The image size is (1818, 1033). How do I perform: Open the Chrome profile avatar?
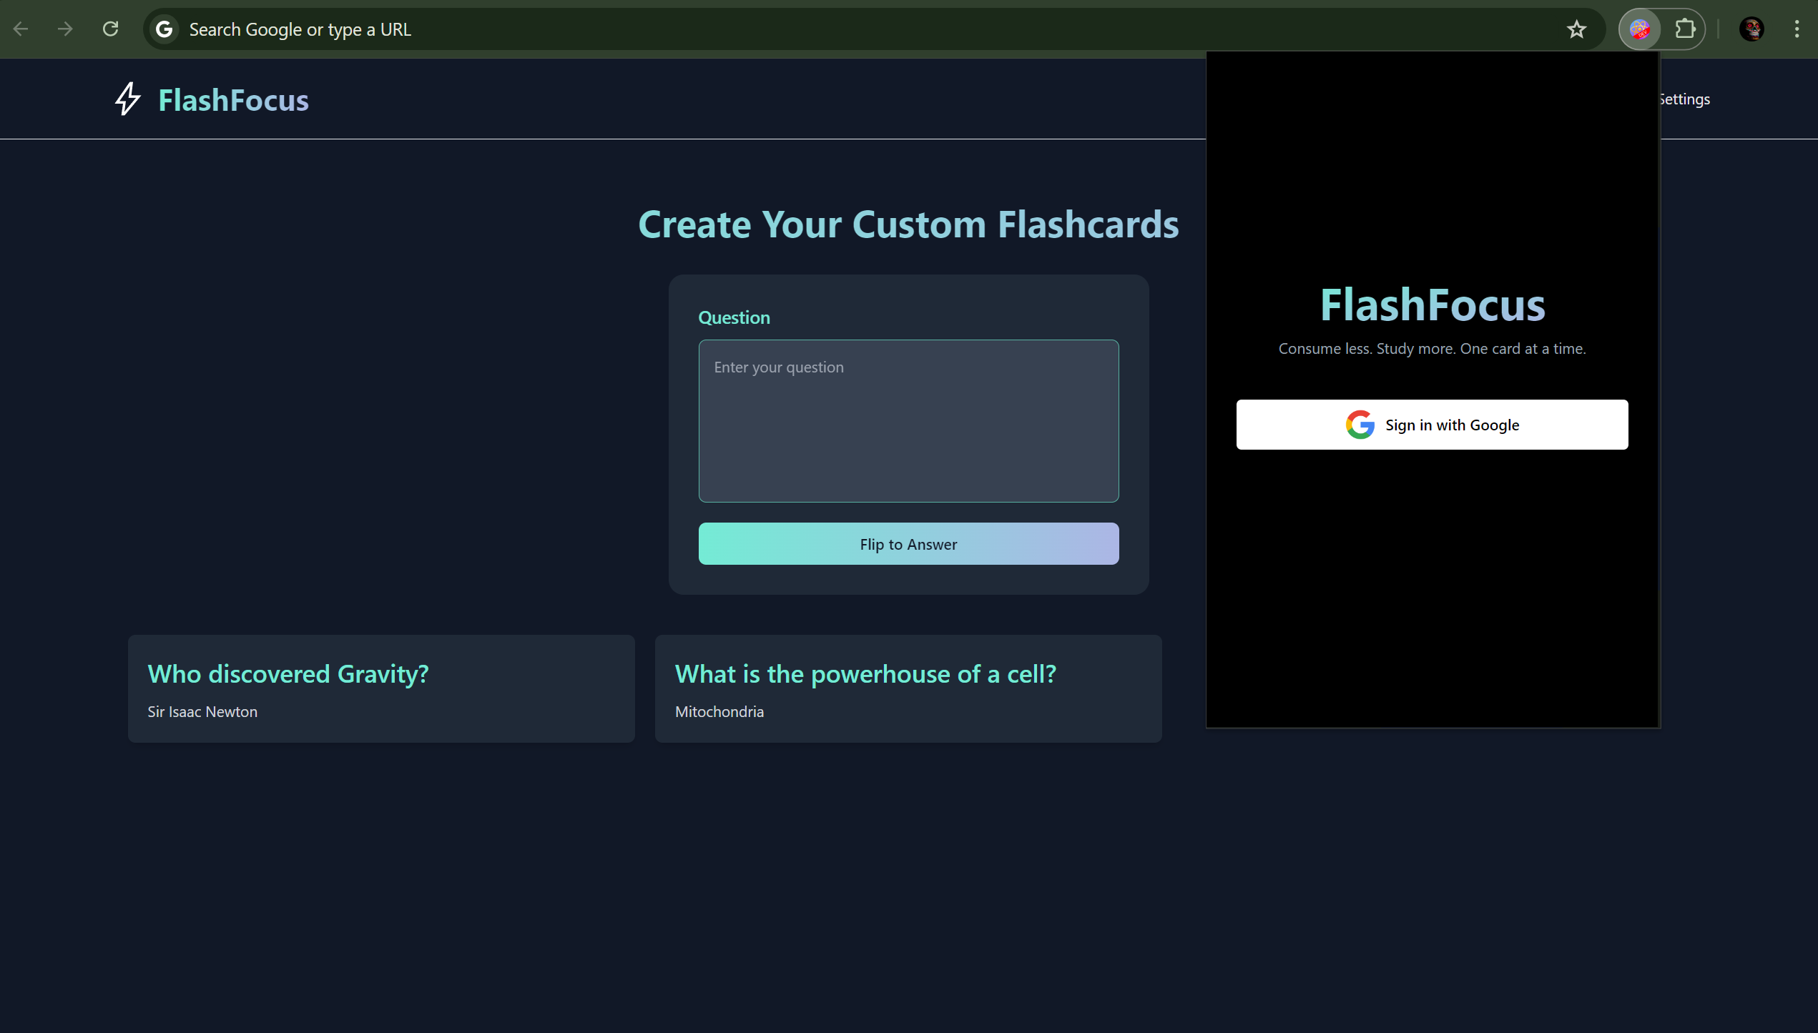tap(1751, 29)
